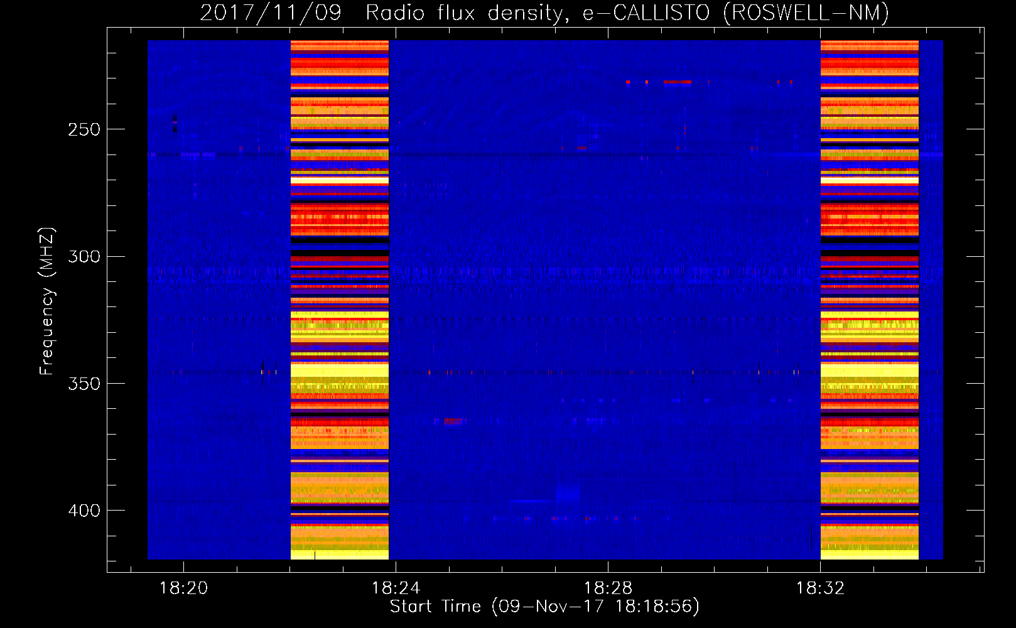The image size is (1016, 628).
Task: Click the 350 frequency tick label
Action: 84,384
